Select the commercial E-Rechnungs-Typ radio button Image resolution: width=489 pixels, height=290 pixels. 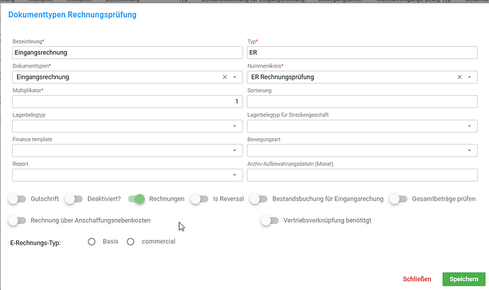click(130, 242)
